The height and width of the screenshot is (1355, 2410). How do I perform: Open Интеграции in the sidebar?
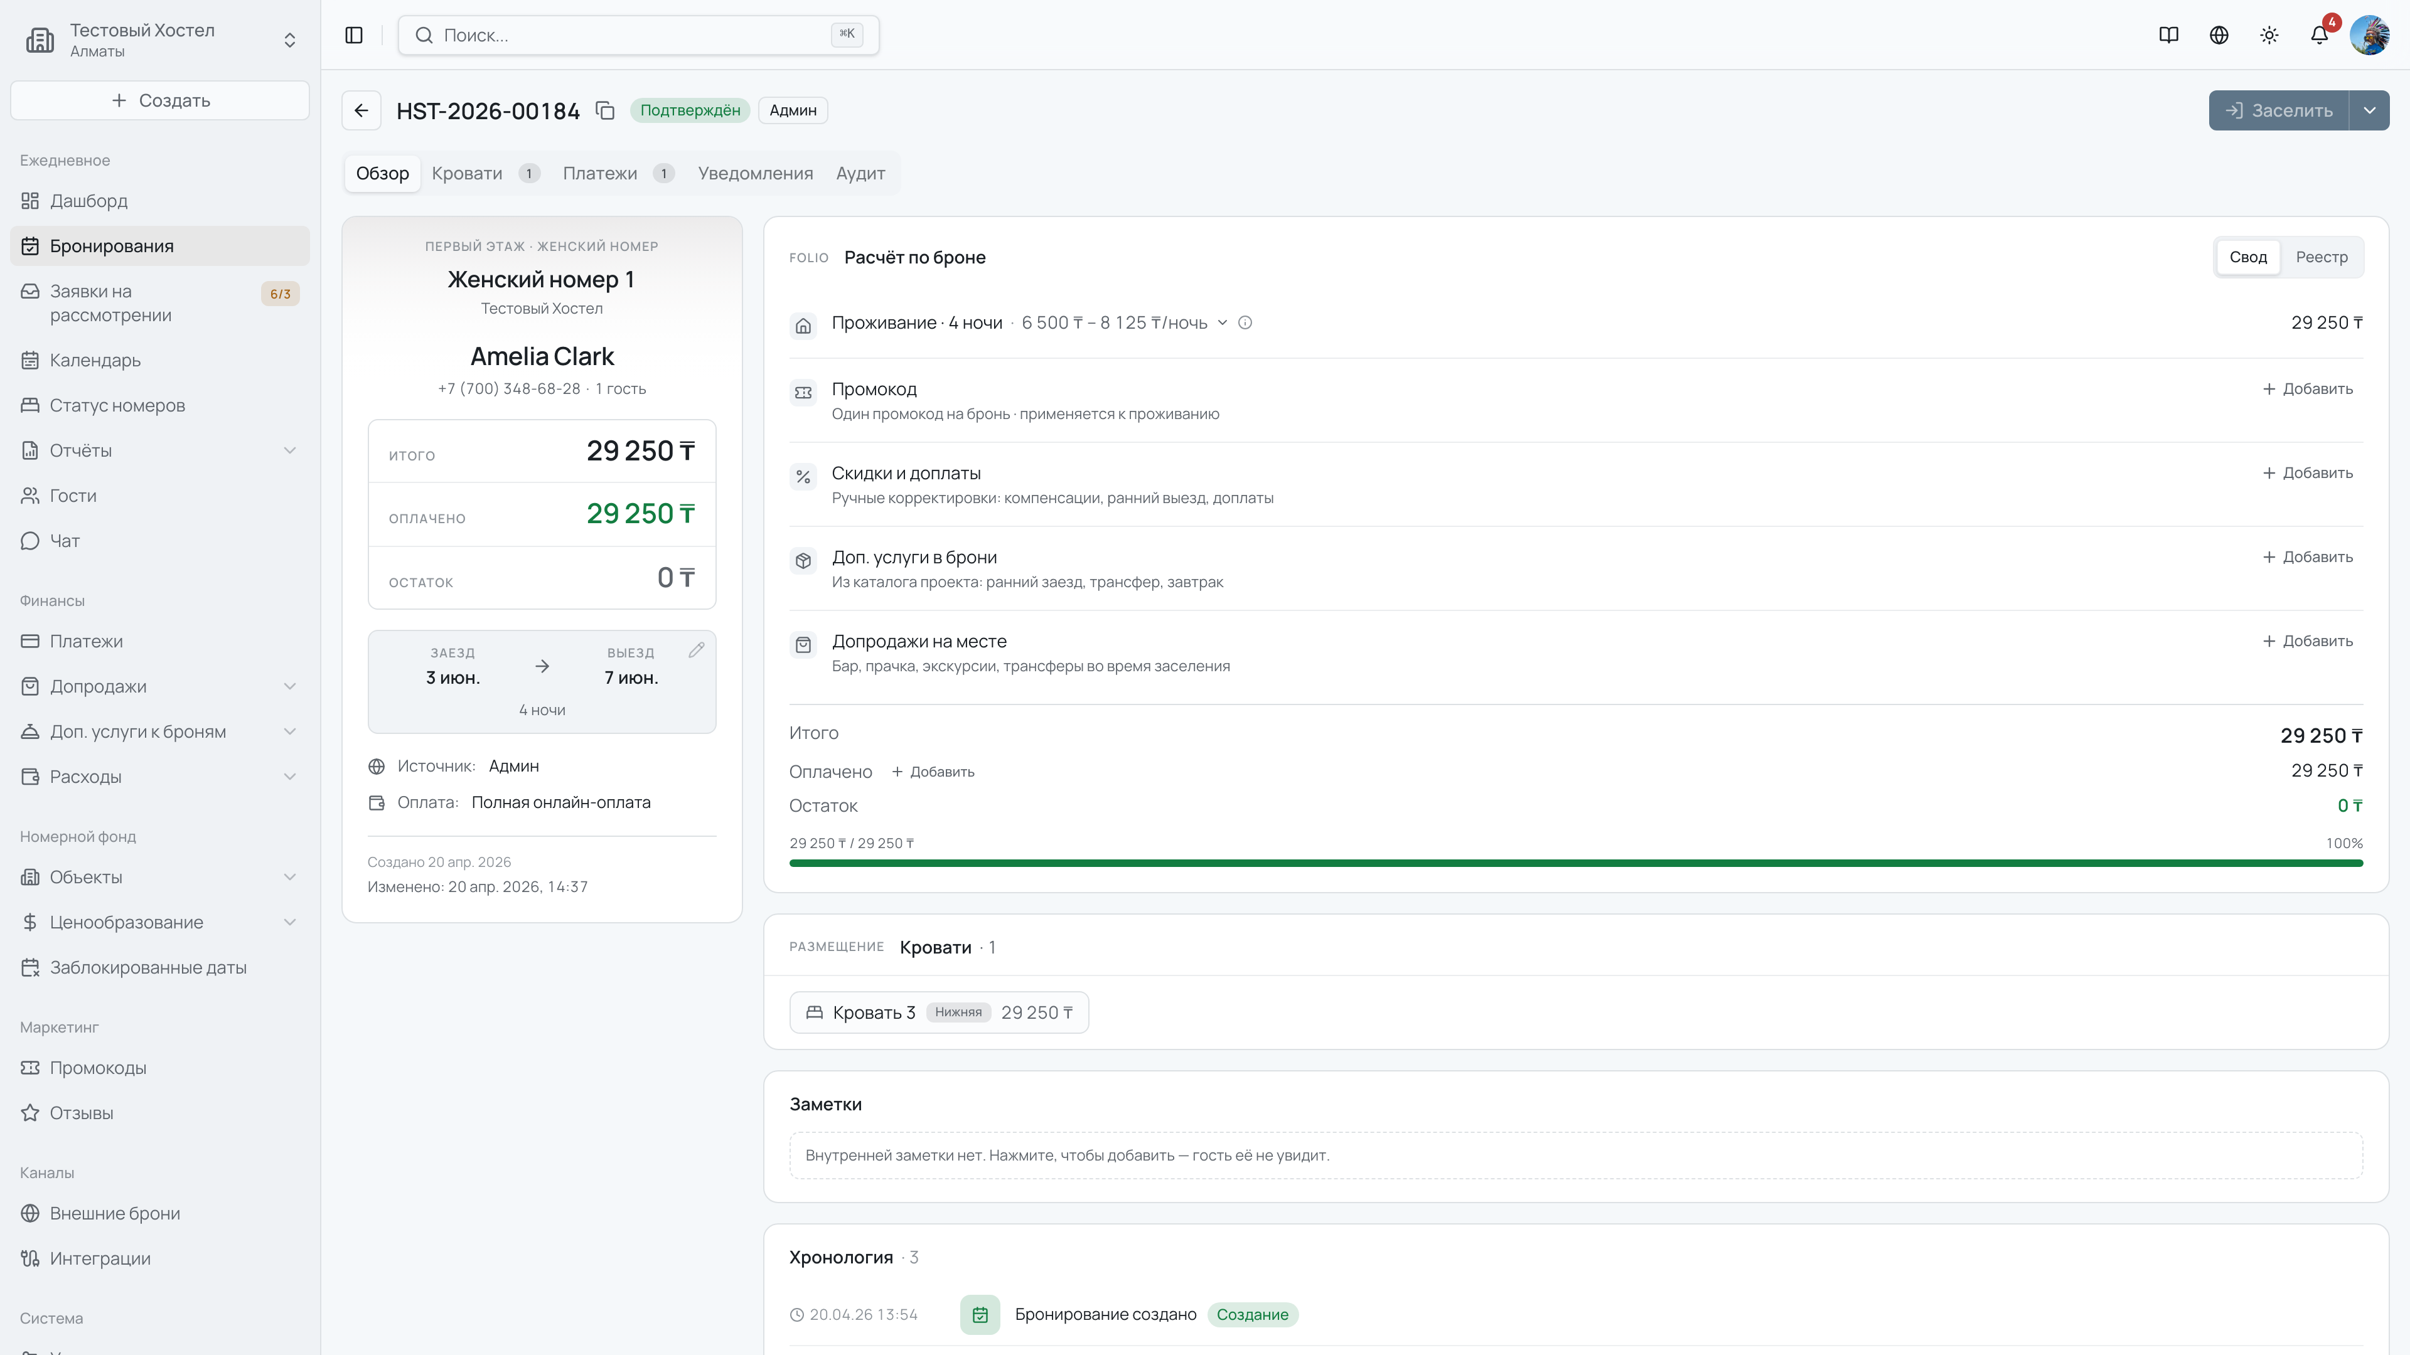(160, 1258)
